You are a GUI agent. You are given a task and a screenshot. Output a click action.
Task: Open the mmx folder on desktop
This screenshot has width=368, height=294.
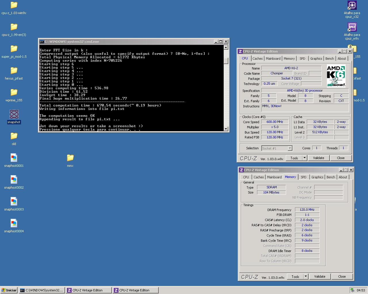pyautogui.click(x=70, y=158)
